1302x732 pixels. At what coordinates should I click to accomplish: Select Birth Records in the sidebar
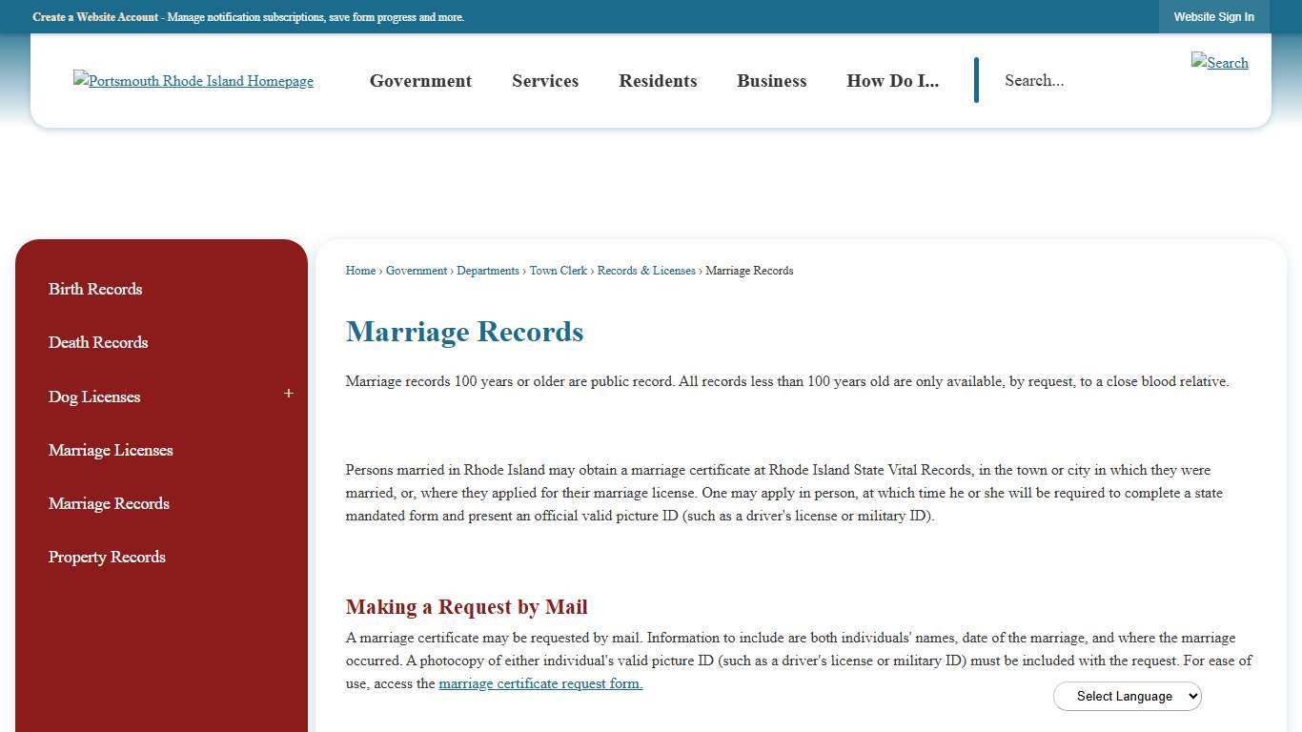(95, 289)
